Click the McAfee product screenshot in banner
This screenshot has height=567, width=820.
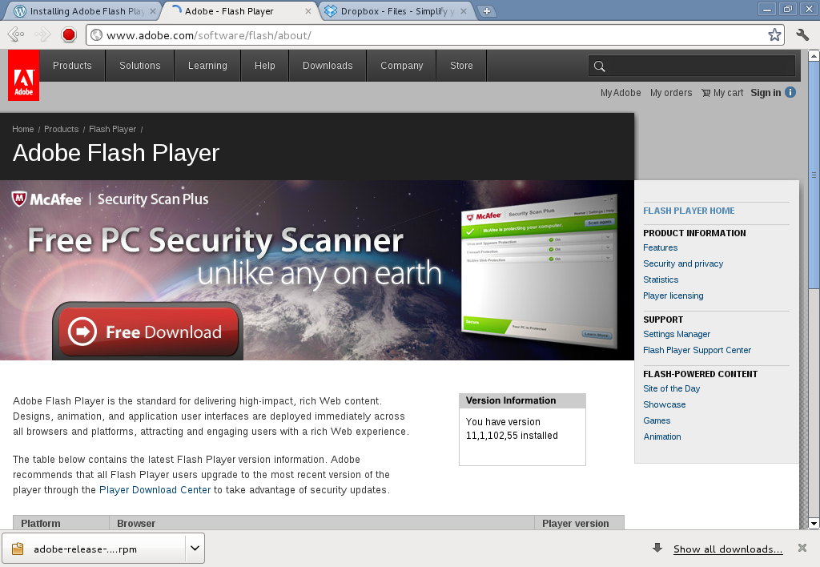point(539,271)
